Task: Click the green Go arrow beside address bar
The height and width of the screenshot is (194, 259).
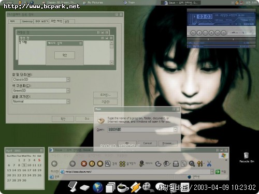Action: coord(218,172)
